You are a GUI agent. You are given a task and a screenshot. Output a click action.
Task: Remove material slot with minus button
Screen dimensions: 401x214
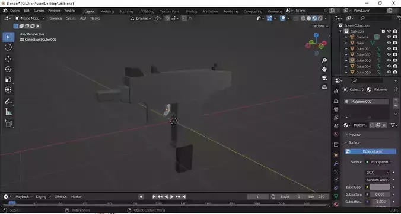pos(396,106)
